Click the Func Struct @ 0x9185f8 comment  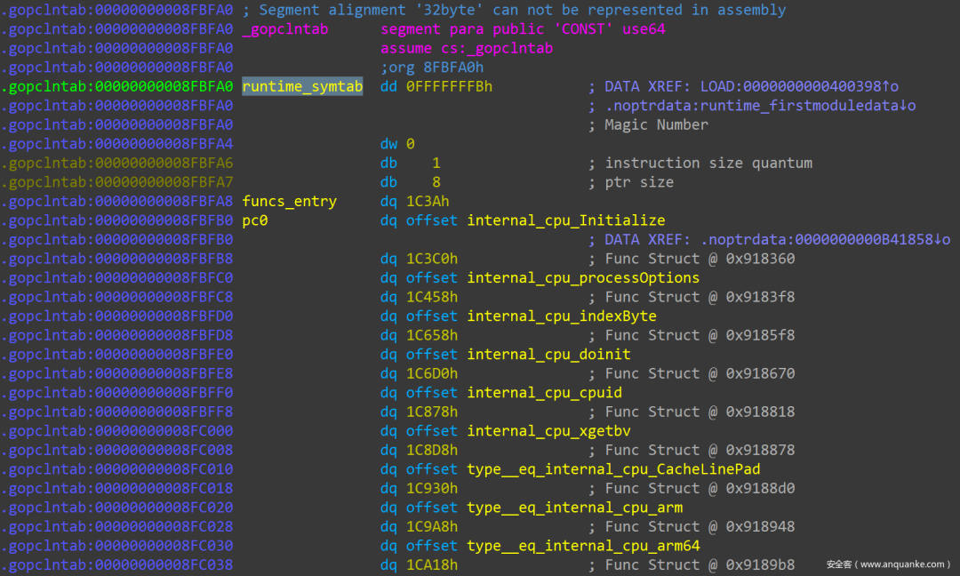(x=700, y=335)
